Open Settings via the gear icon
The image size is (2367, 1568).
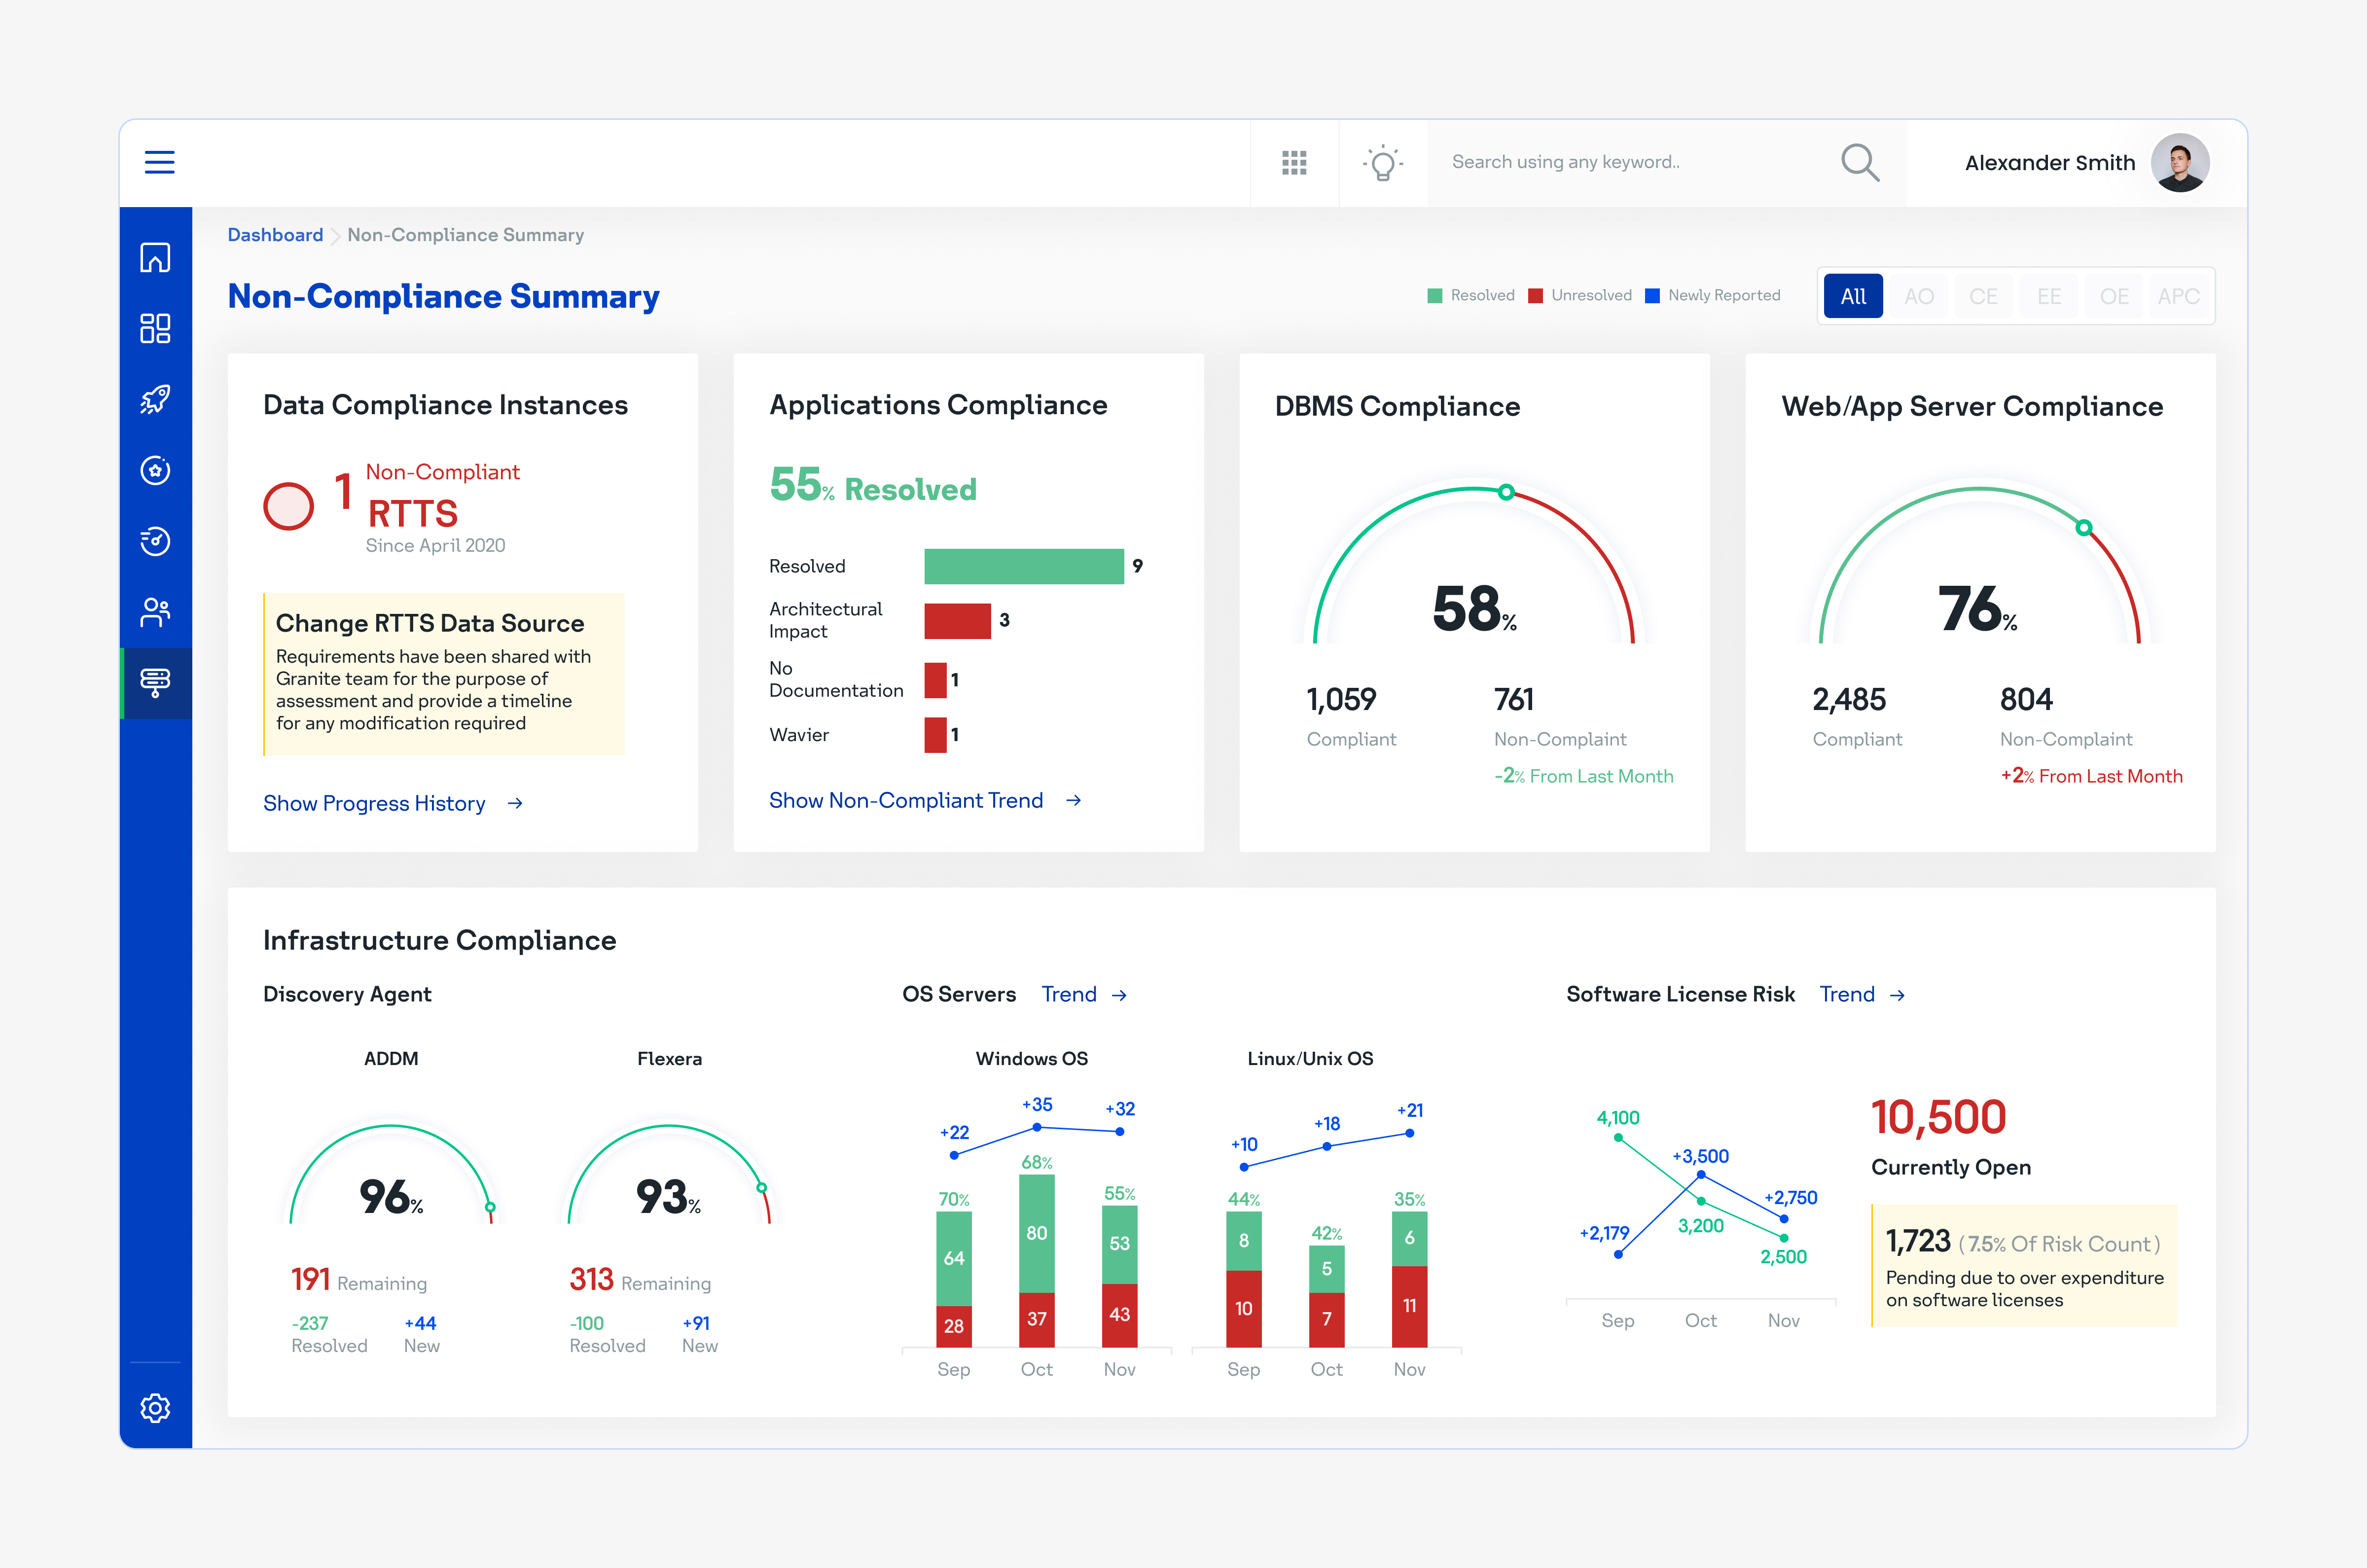pyautogui.click(x=156, y=1408)
